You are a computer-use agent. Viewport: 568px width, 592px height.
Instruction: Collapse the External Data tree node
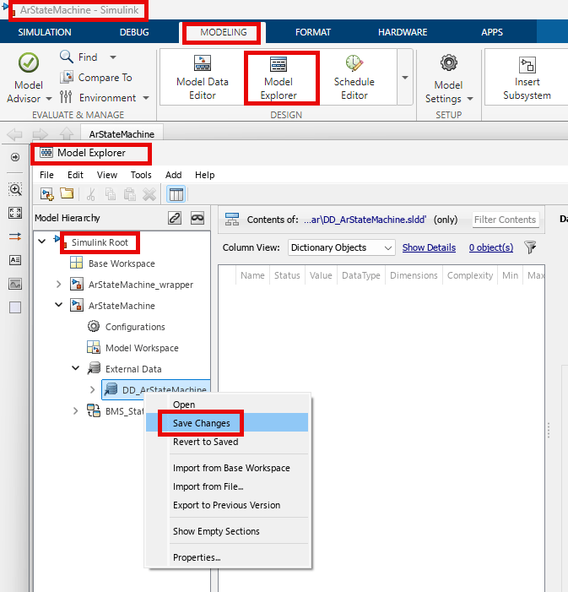point(76,369)
